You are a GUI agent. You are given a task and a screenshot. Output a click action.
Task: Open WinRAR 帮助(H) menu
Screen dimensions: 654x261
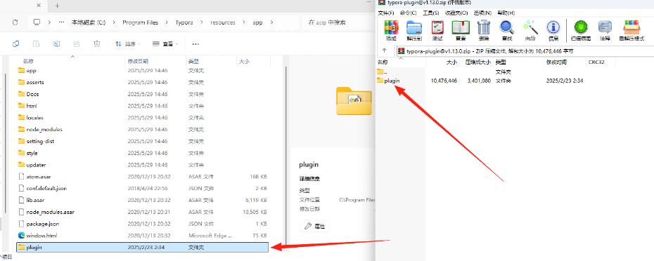[x=506, y=13]
